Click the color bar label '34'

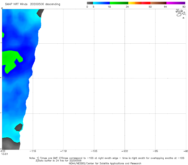pos(127,7)
